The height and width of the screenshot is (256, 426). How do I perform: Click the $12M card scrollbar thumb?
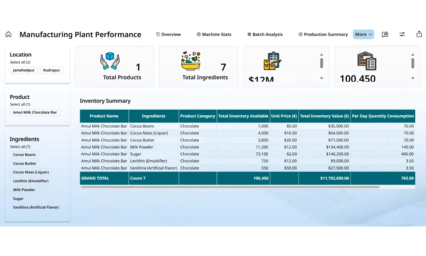pyautogui.click(x=322, y=63)
